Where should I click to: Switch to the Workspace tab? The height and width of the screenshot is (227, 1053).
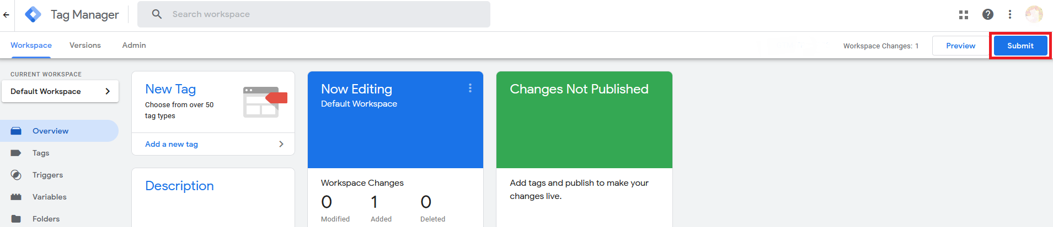click(x=31, y=45)
